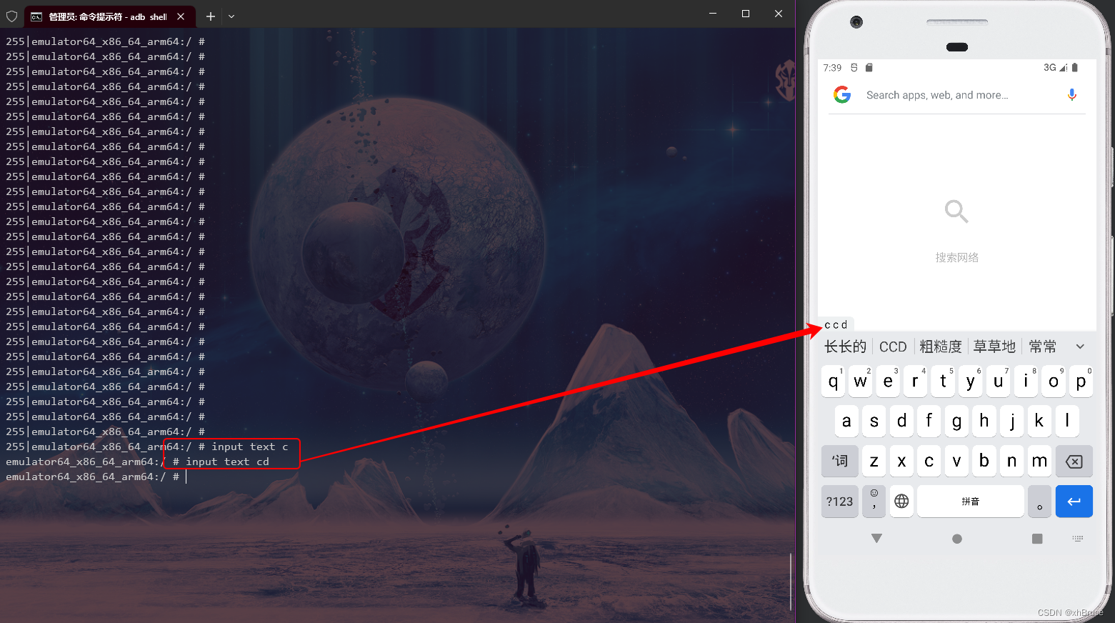The image size is (1115, 623).
Task: Tap the x key on the keyboard
Action: 901,461
